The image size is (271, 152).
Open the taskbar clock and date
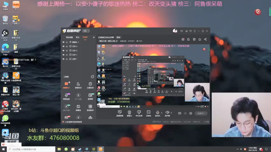[x=253, y=149]
